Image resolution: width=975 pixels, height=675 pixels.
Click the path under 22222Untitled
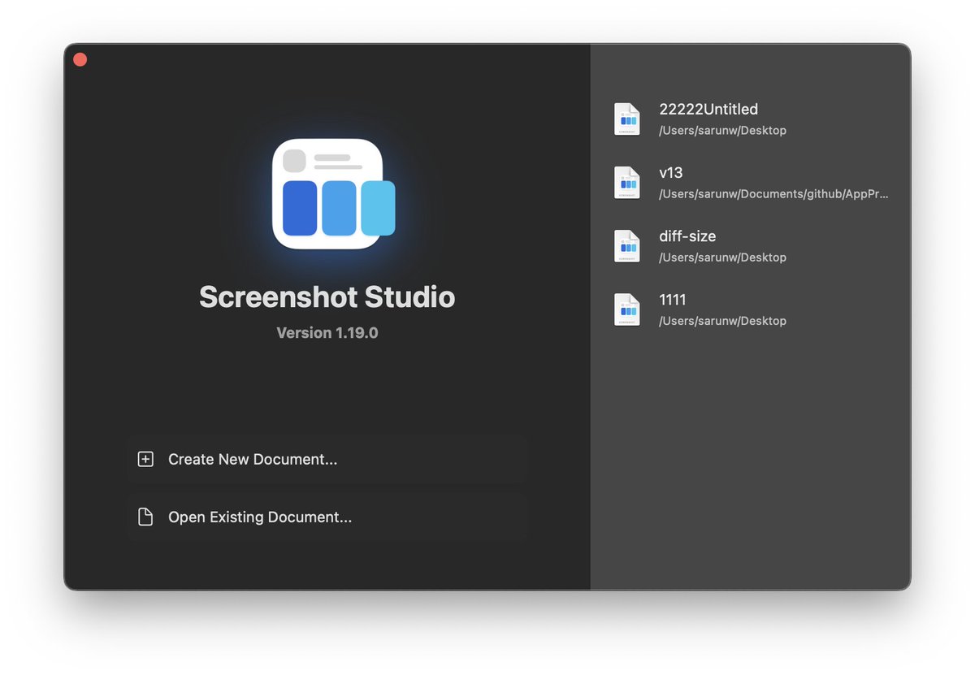(x=722, y=130)
